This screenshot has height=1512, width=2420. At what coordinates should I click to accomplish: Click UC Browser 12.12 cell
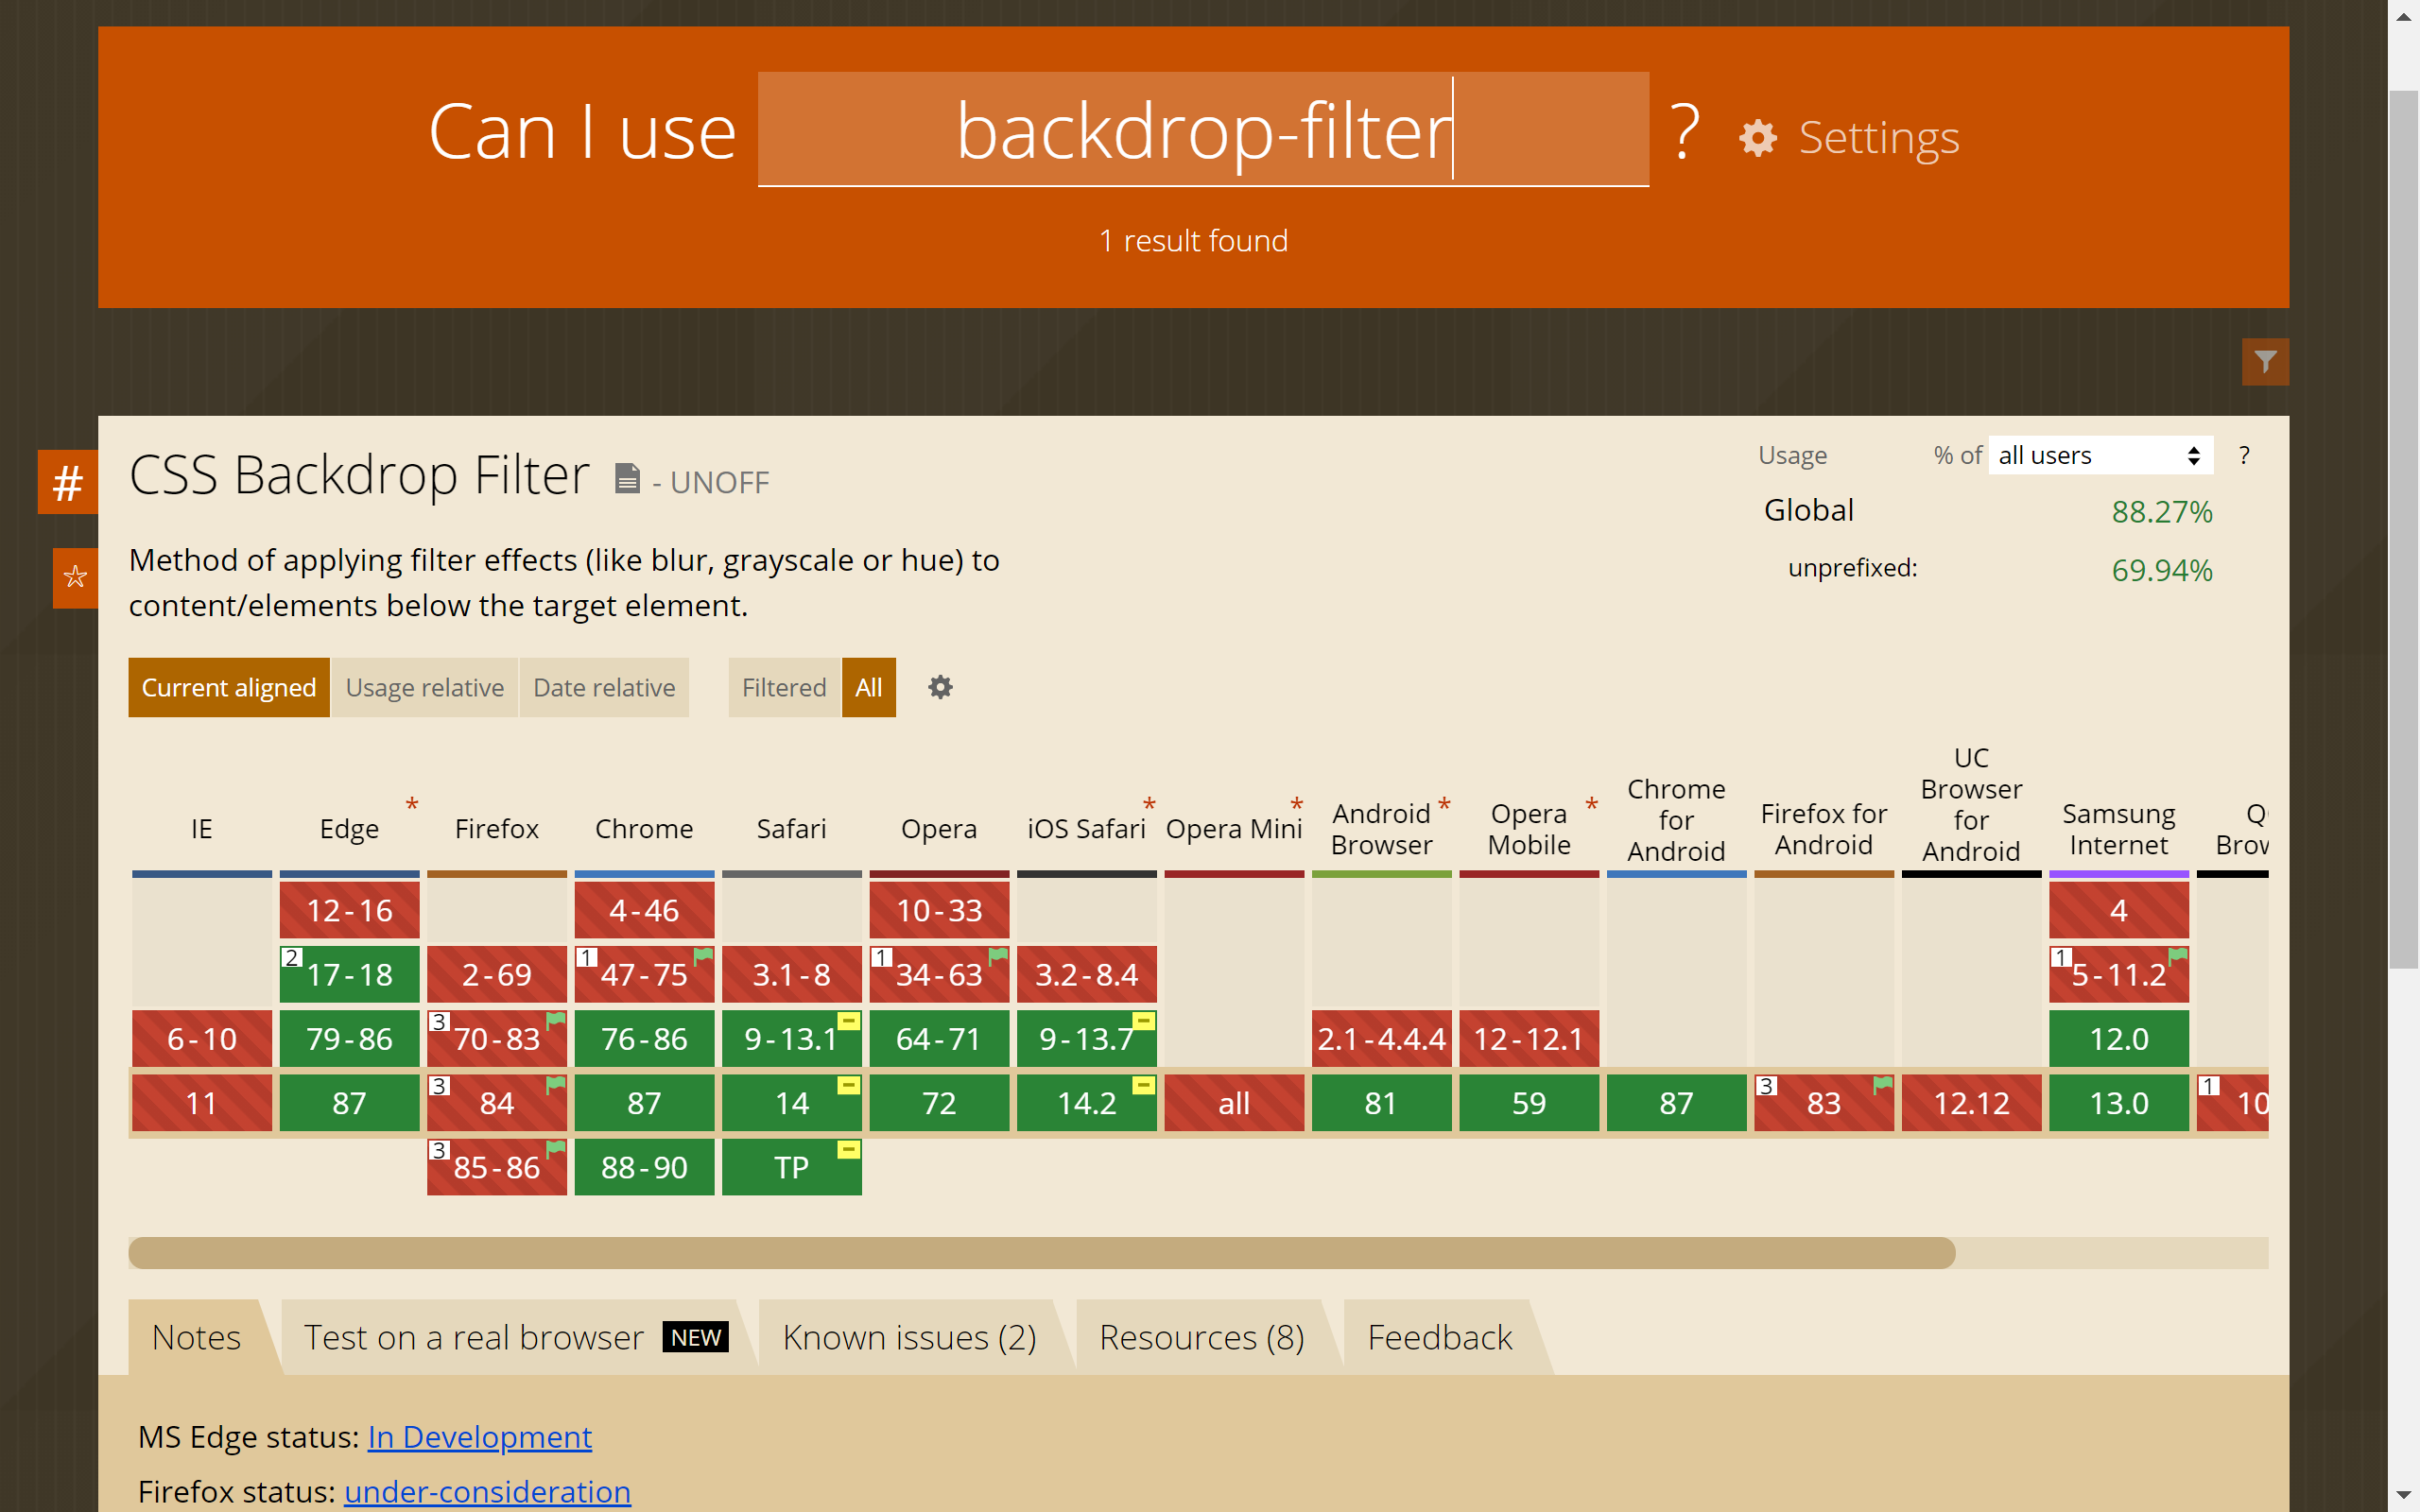[1971, 1103]
